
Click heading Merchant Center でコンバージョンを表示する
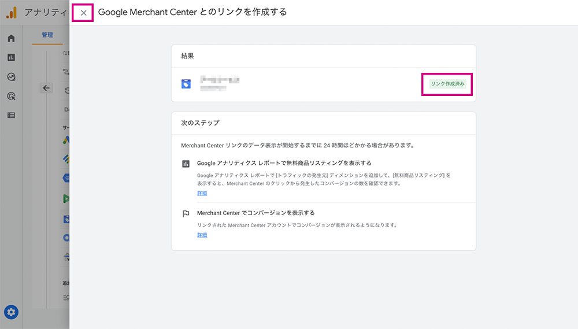click(256, 213)
